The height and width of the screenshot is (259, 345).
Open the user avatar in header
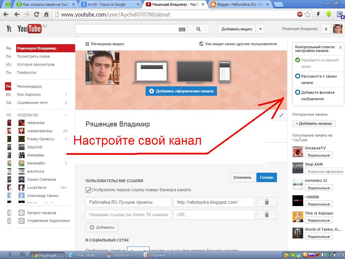click(338, 29)
